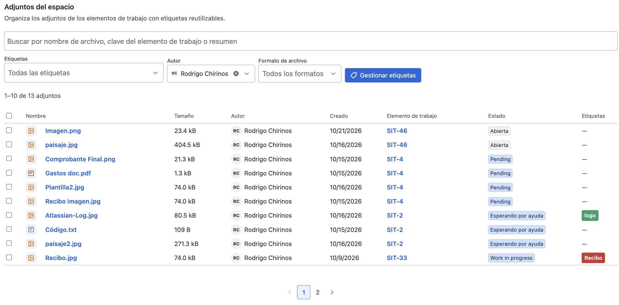The image size is (619, 305).
Task: Click the image icon for paisaje2.jpg
Action: (x=31, y=244)
